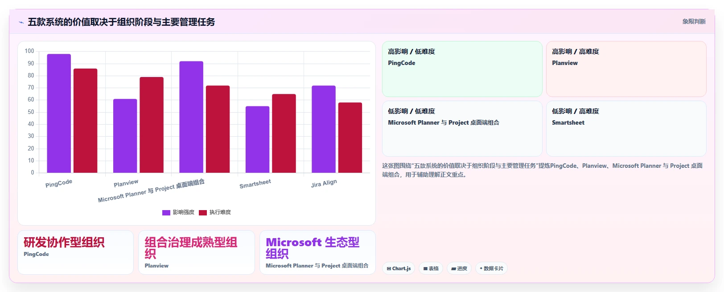Click Microsoft Planner 与 Project purple bar
This screenshot has width=724, height=292.
(x=191, y=117)
